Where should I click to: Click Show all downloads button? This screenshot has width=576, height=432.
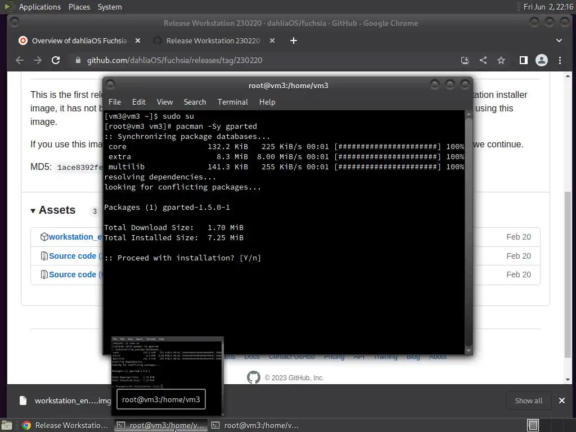coord(529,400)
